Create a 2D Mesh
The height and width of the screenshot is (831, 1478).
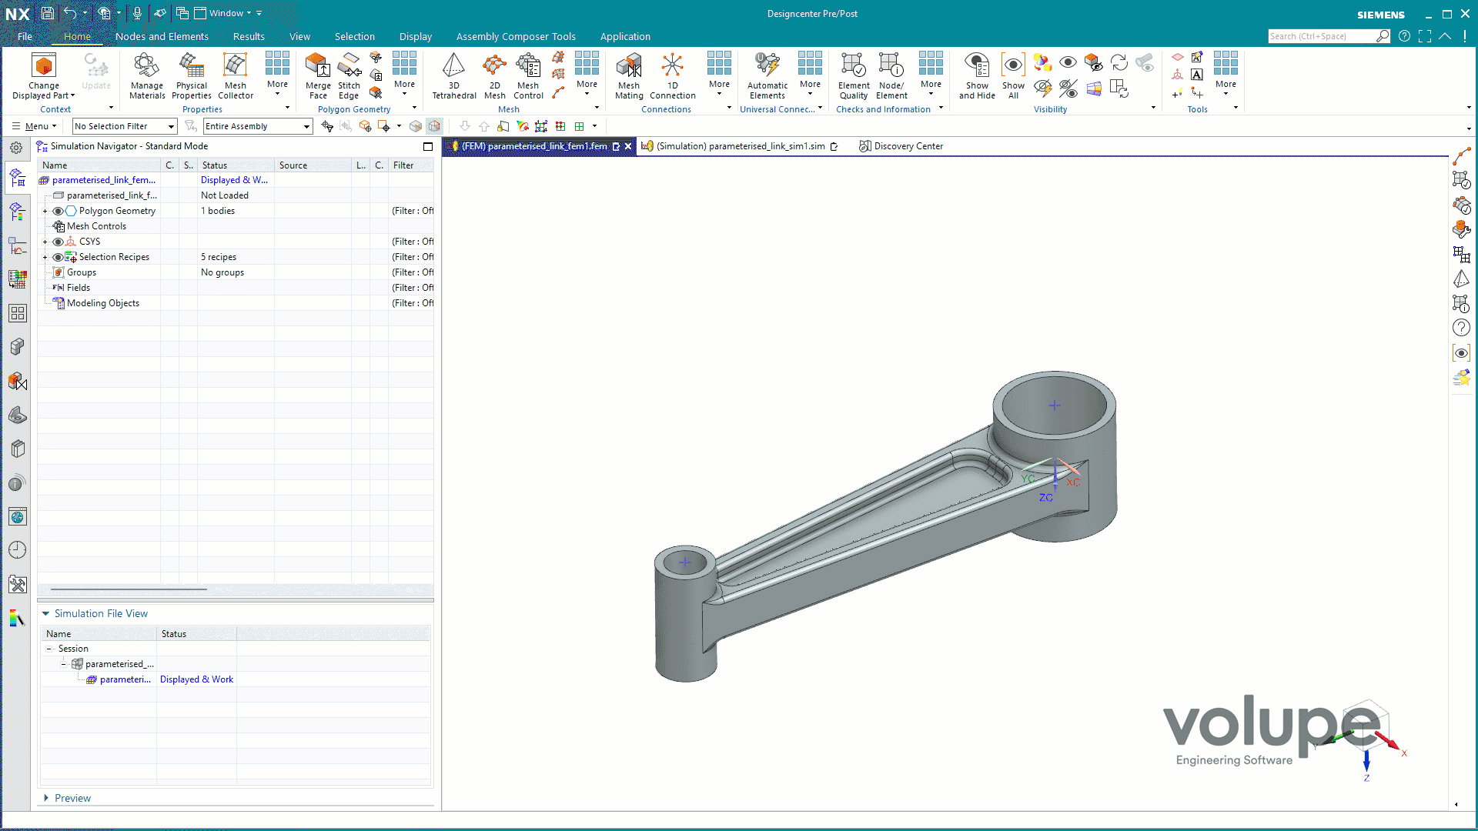(x=495, y=75)
